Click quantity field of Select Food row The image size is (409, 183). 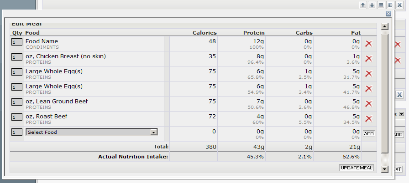tap(17, 132)
